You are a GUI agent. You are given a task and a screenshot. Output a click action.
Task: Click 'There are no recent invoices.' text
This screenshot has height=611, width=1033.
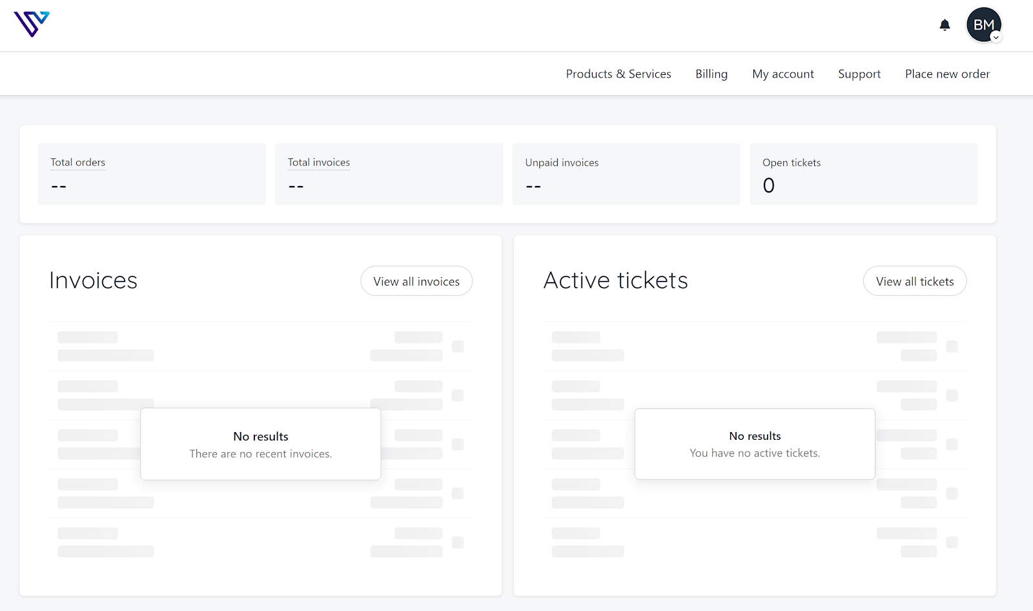click(261, 454)
